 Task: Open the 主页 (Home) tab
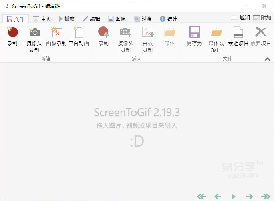pos(42,19)
